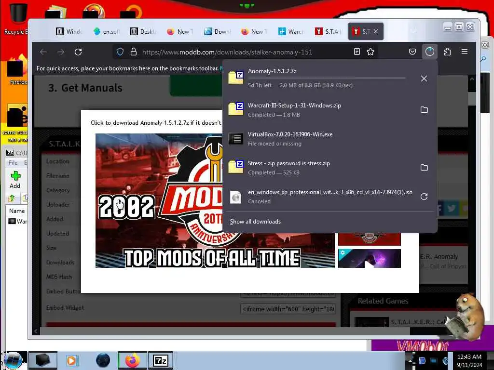Cancel the Anomaly-1.5.1.2.7z download
The width and height of the screenshot is (494, 370).
424,79
